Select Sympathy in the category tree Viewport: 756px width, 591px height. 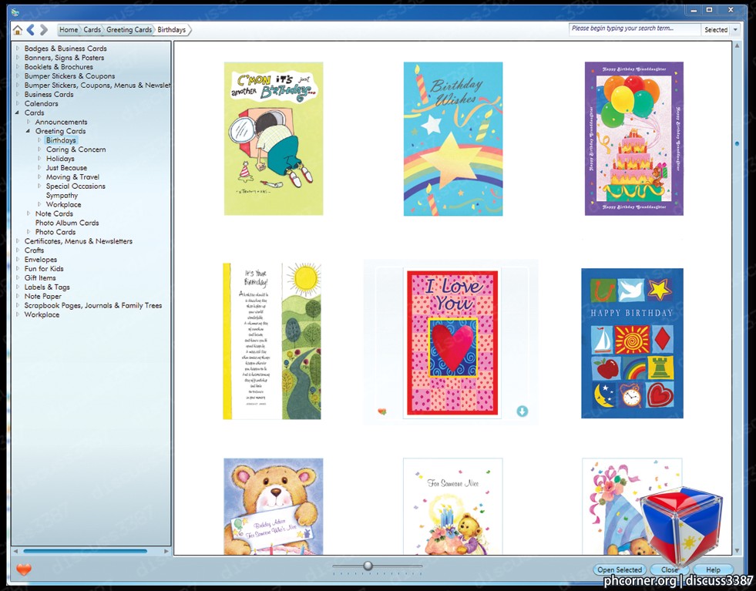click(x=62, y=195)
